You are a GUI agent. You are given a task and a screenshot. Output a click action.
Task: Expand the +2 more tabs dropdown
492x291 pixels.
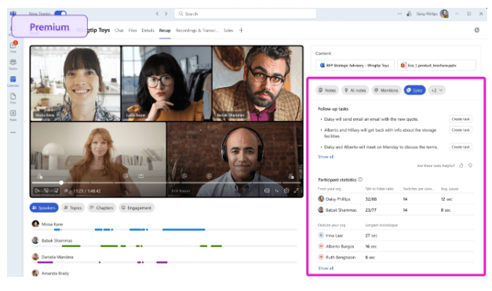[436, 90]
